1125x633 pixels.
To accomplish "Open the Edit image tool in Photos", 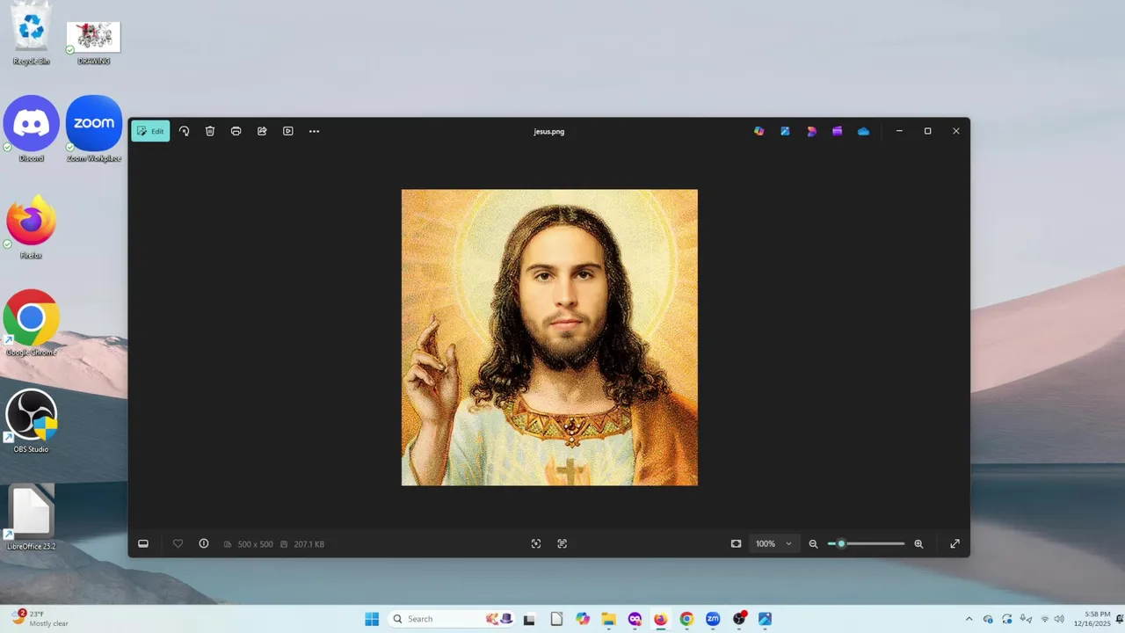I will [x=150, y=131].
